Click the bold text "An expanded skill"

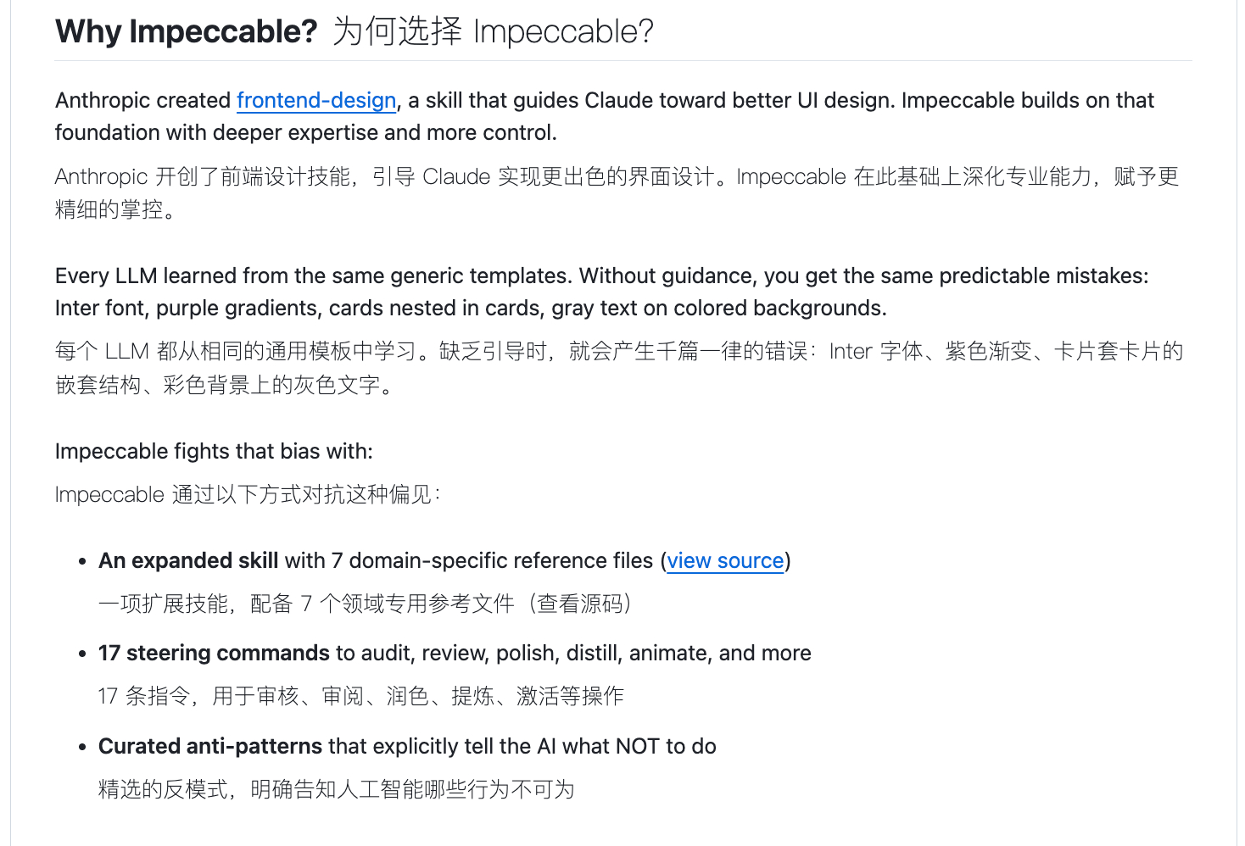[188, 561]
